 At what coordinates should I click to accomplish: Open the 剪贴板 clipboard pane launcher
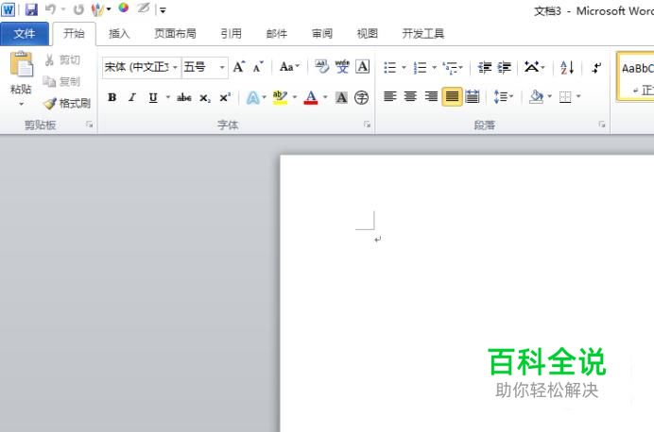(x=89, y=125)
